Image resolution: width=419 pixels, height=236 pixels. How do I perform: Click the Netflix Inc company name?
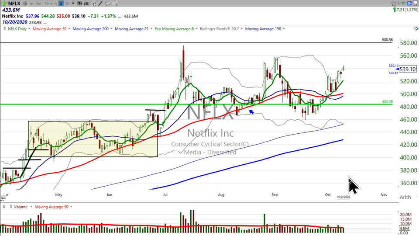[x=13, y=16]
